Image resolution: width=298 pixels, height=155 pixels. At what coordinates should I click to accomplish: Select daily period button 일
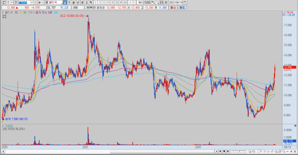(65, 2)
